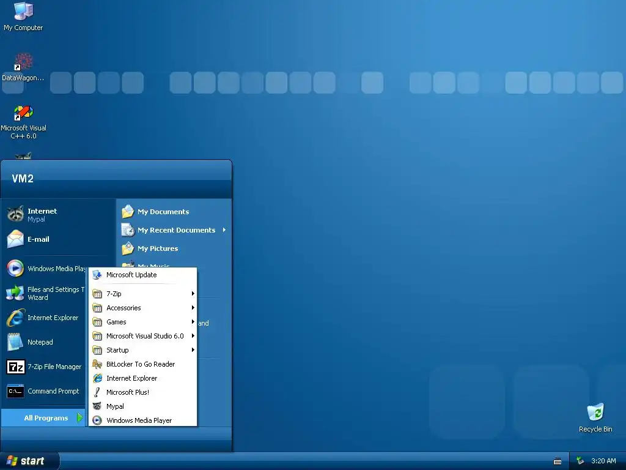Viewport: 626px width, 470px height.
Task: Click All Programs green arrow
Action: point(80,417)
